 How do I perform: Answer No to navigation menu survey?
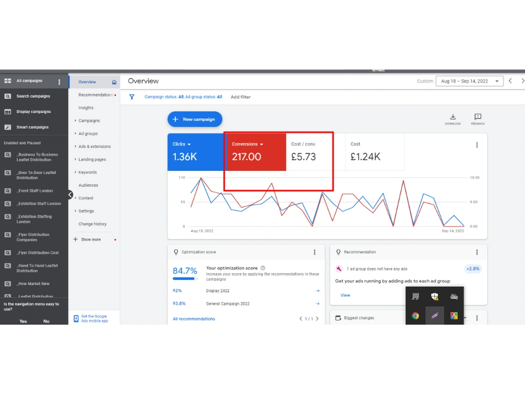pyautogui.click(x=46, y=322)
